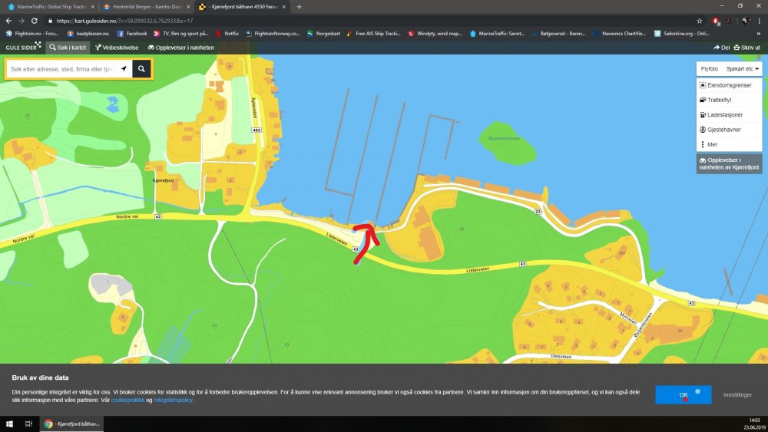Open the Bølgevarsel Barentswatch bookmark

(558, 33)
